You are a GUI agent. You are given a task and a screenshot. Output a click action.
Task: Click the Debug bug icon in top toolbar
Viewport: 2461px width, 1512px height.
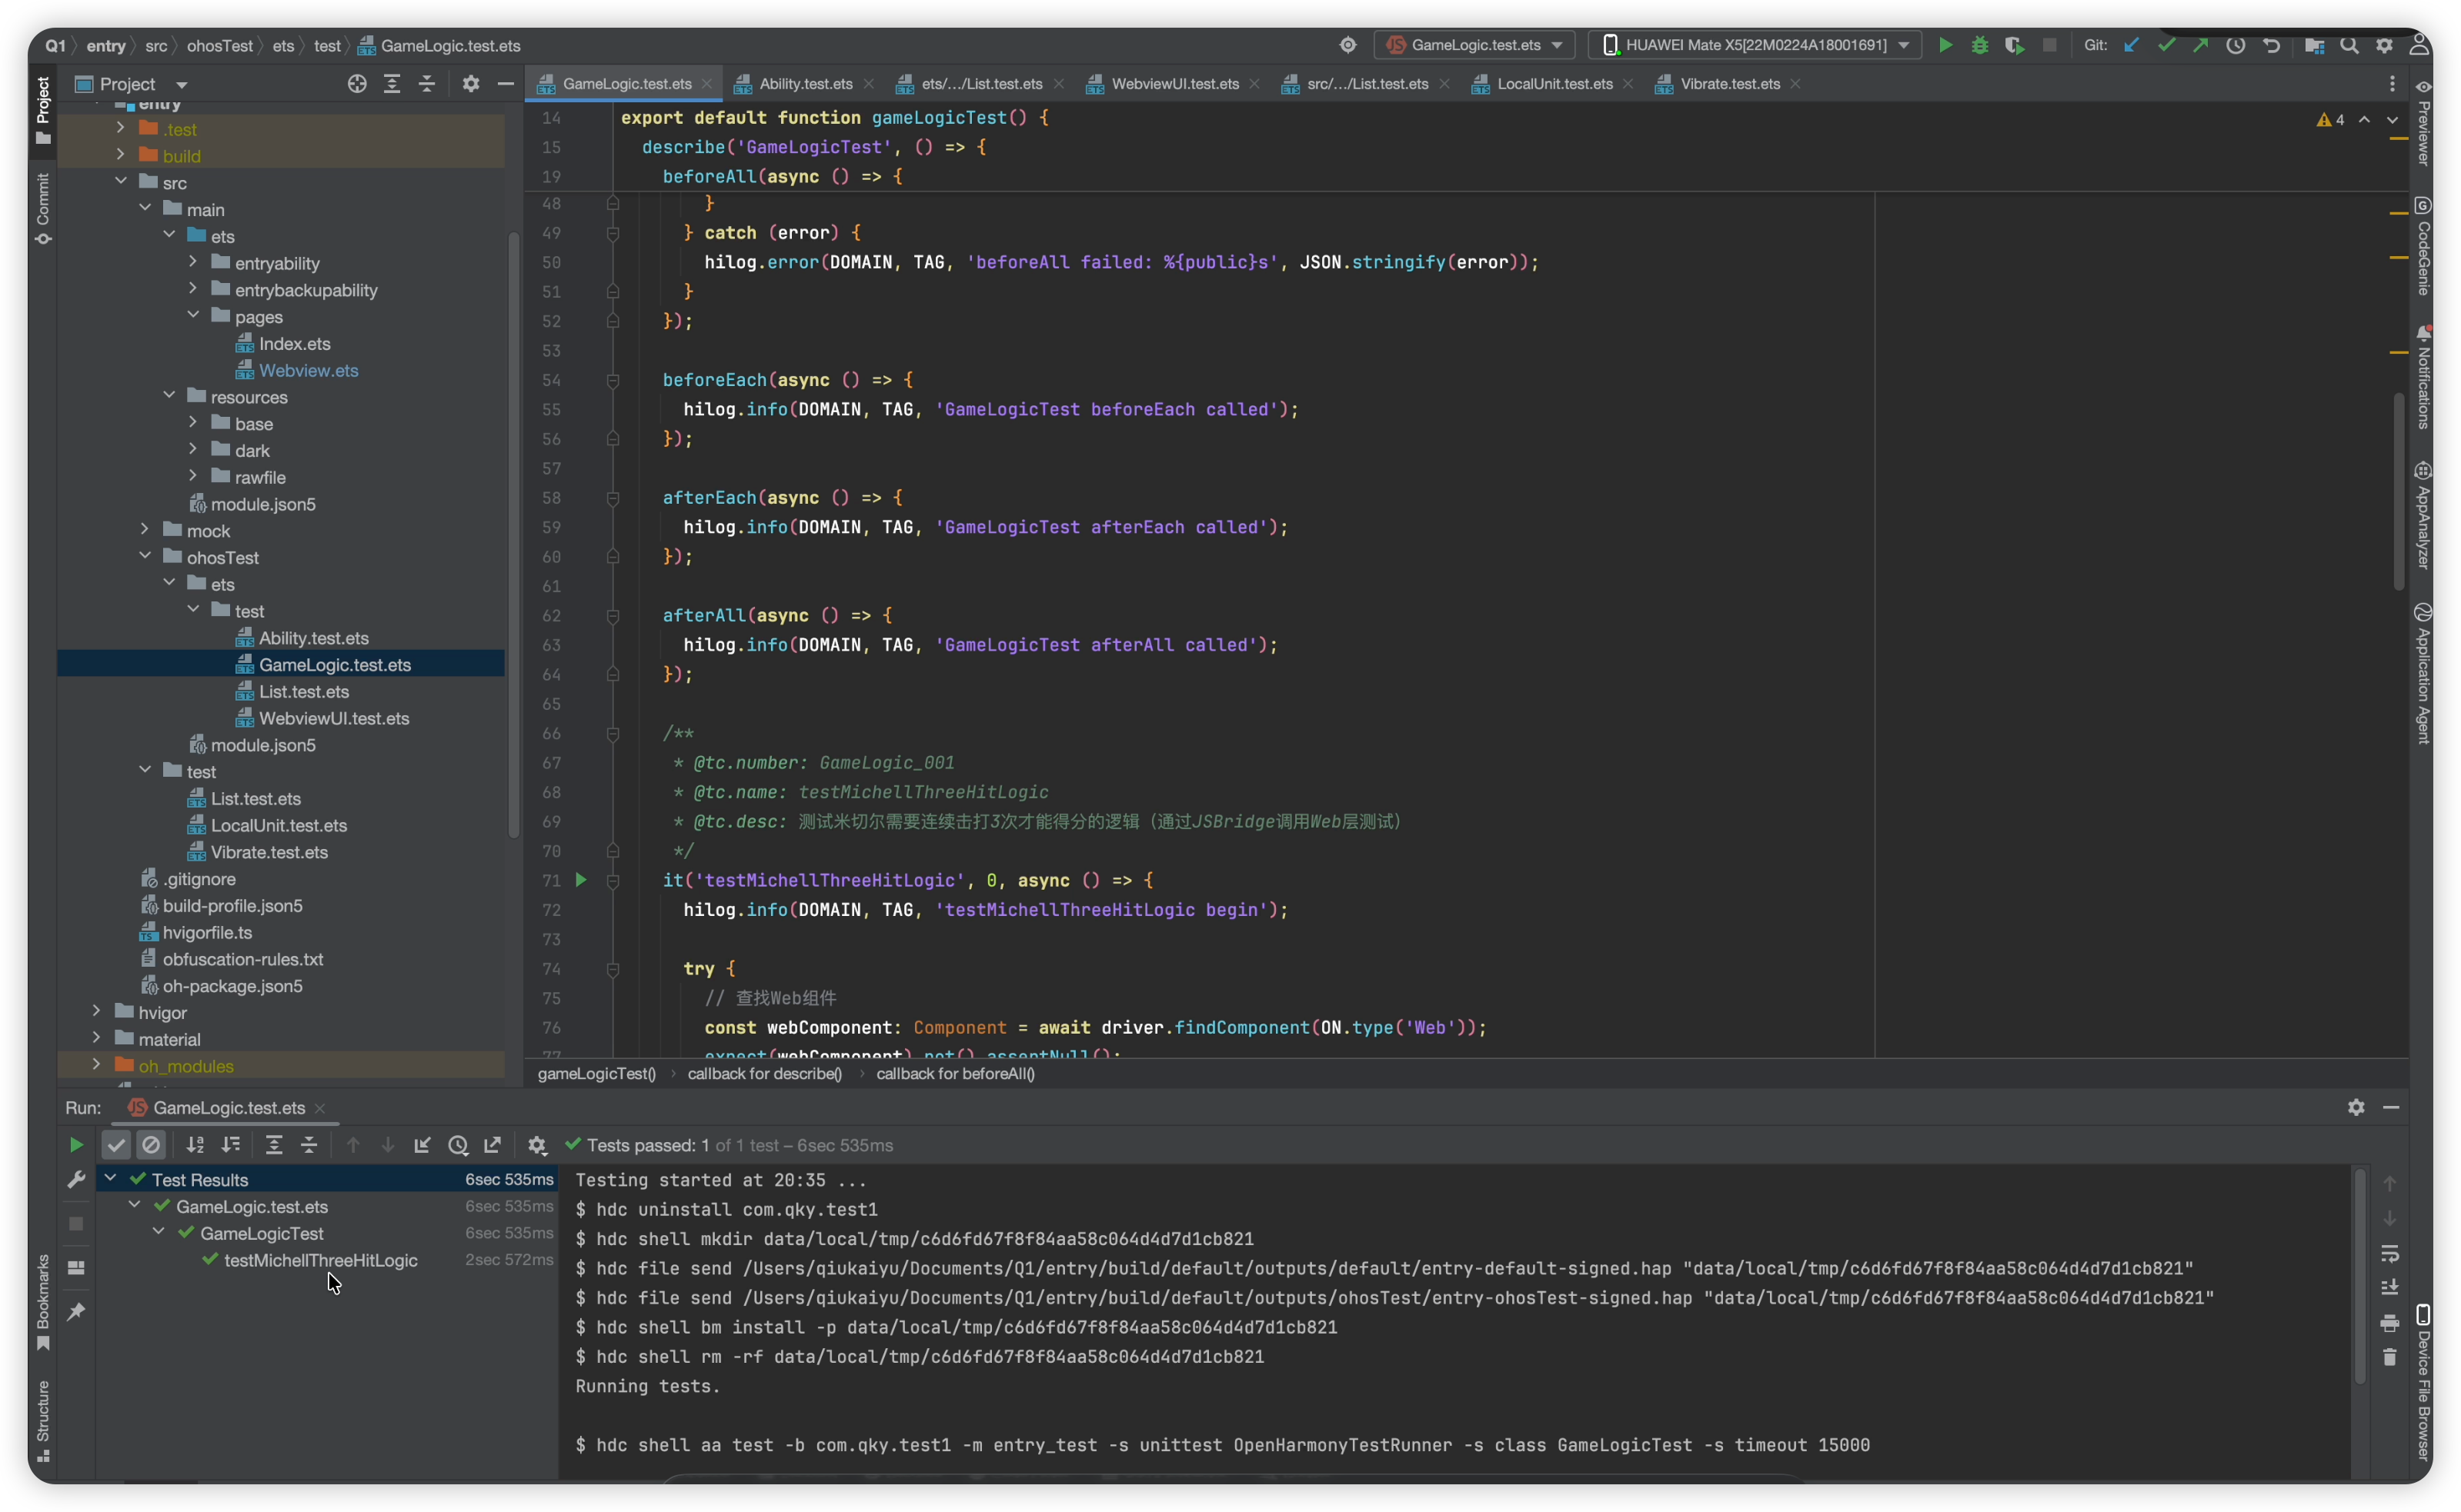click(1978, 45)
